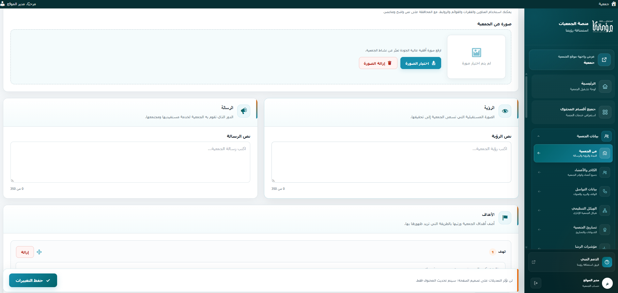Click the logout icon beside مدير الموقع
The width and height of the screenshot is (618, 293).
536,283
